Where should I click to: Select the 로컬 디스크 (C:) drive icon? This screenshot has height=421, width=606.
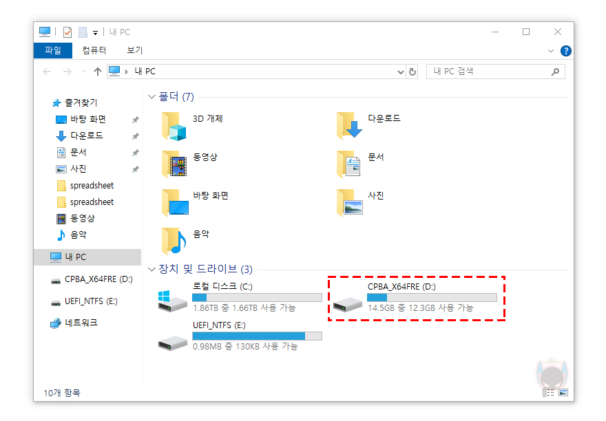(173, 302)
